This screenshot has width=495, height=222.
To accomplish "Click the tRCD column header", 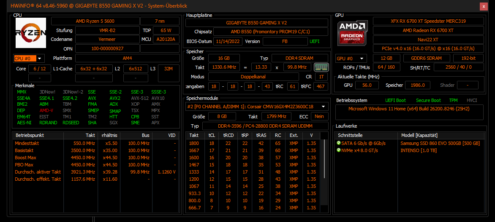I will pos(228,135).
